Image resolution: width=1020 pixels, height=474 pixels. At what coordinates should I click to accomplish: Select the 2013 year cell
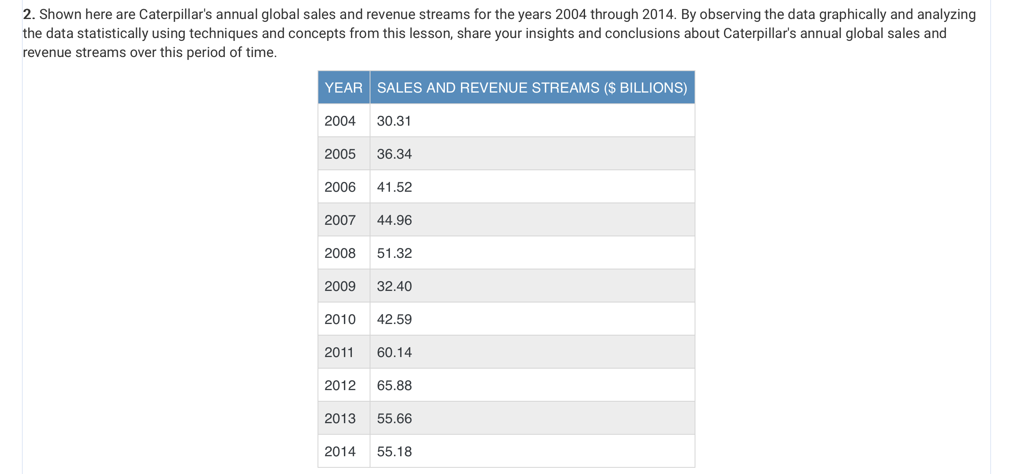pyautogui.click(x=344, y=418)
